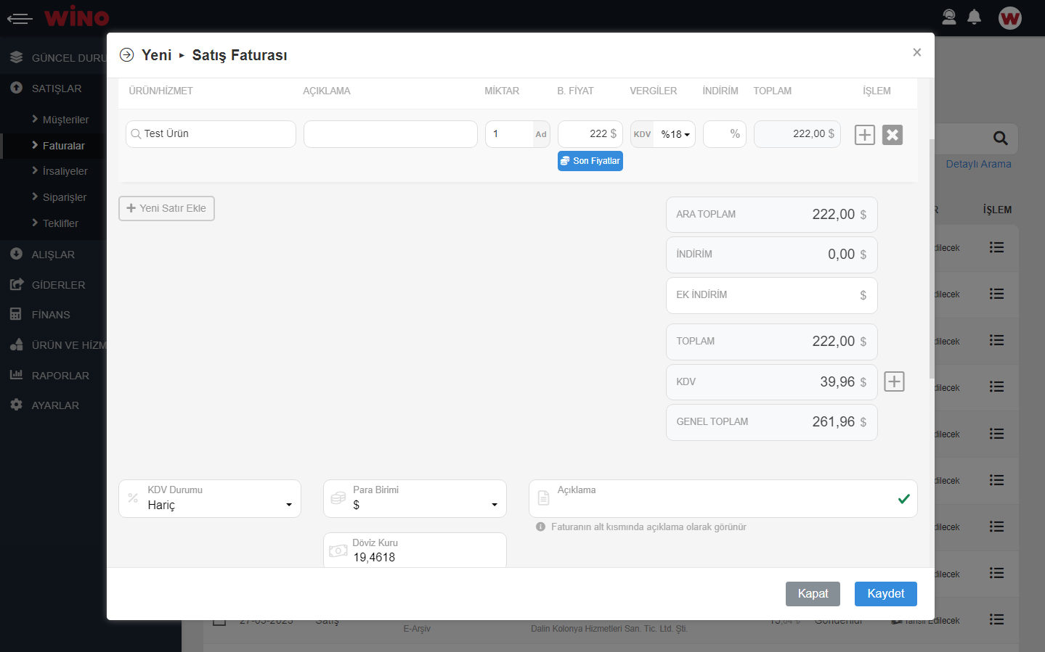Click the search magnifier icon behind dialog
This screenshot has height=652, width=1045.
(x=1000, y=138)
